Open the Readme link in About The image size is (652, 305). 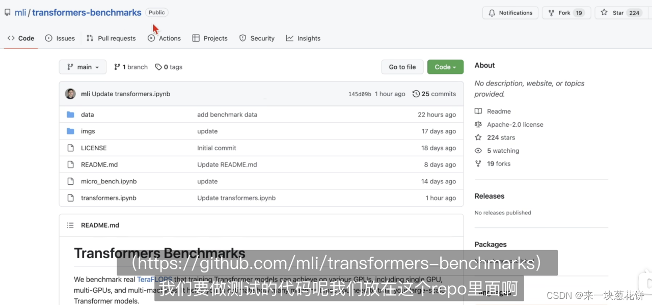pos(499,111)
